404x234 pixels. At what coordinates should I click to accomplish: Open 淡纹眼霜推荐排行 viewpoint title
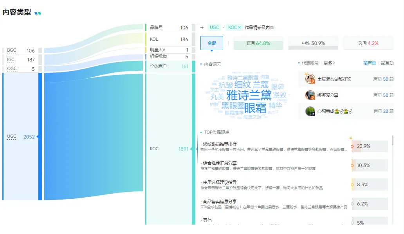[x=220, y=144]
